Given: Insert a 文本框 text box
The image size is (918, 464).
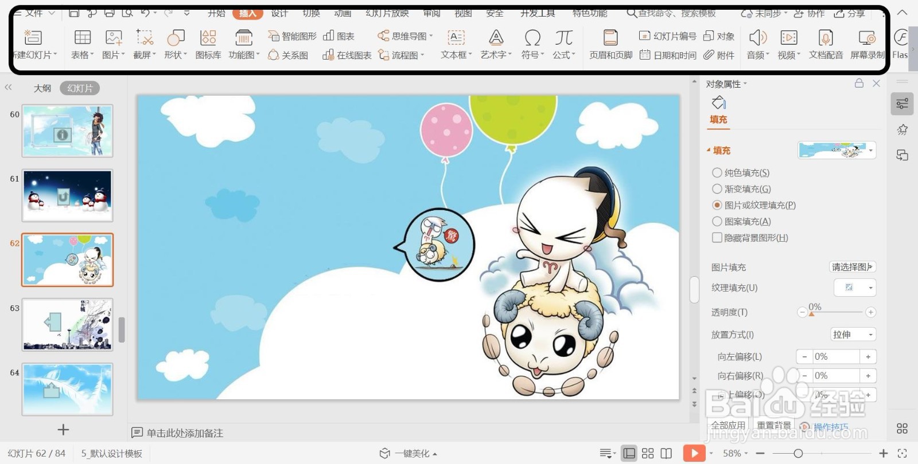Looking at the screenshot, I should [x=456, y=44].
